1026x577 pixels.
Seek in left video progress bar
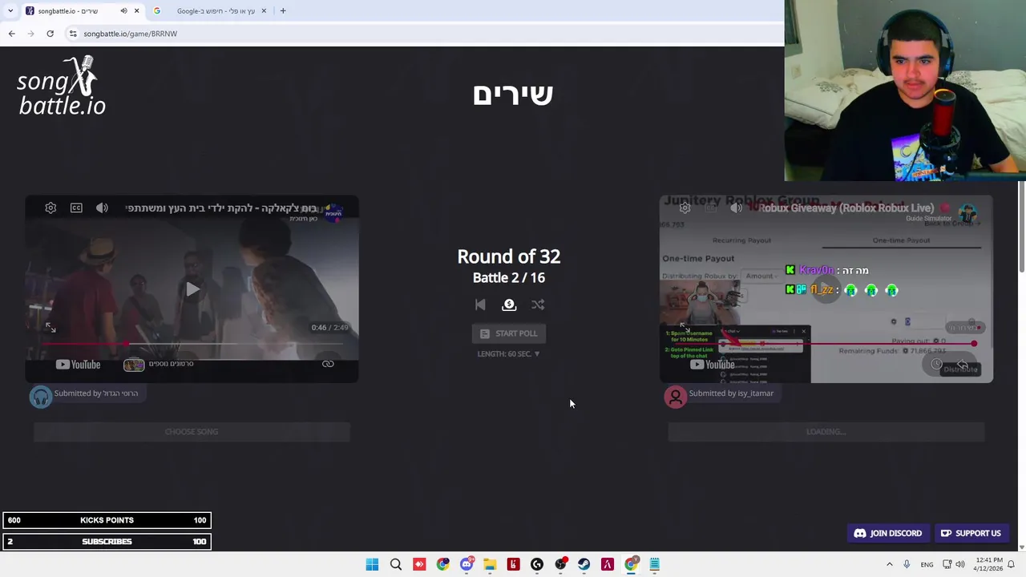192,343
